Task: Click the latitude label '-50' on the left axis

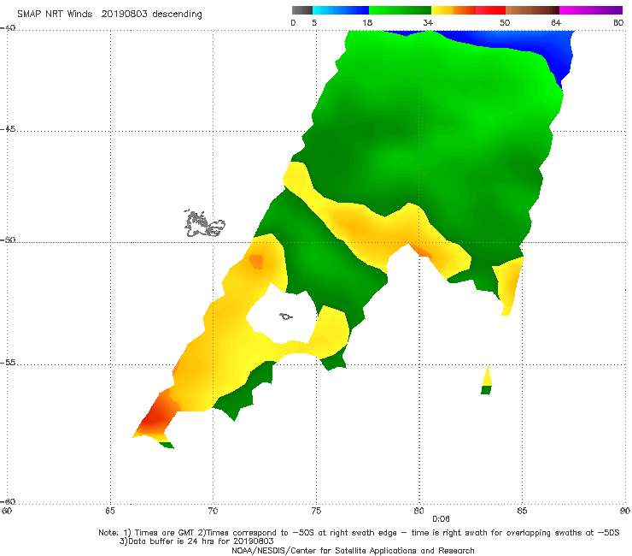Action: click(8, 240)
